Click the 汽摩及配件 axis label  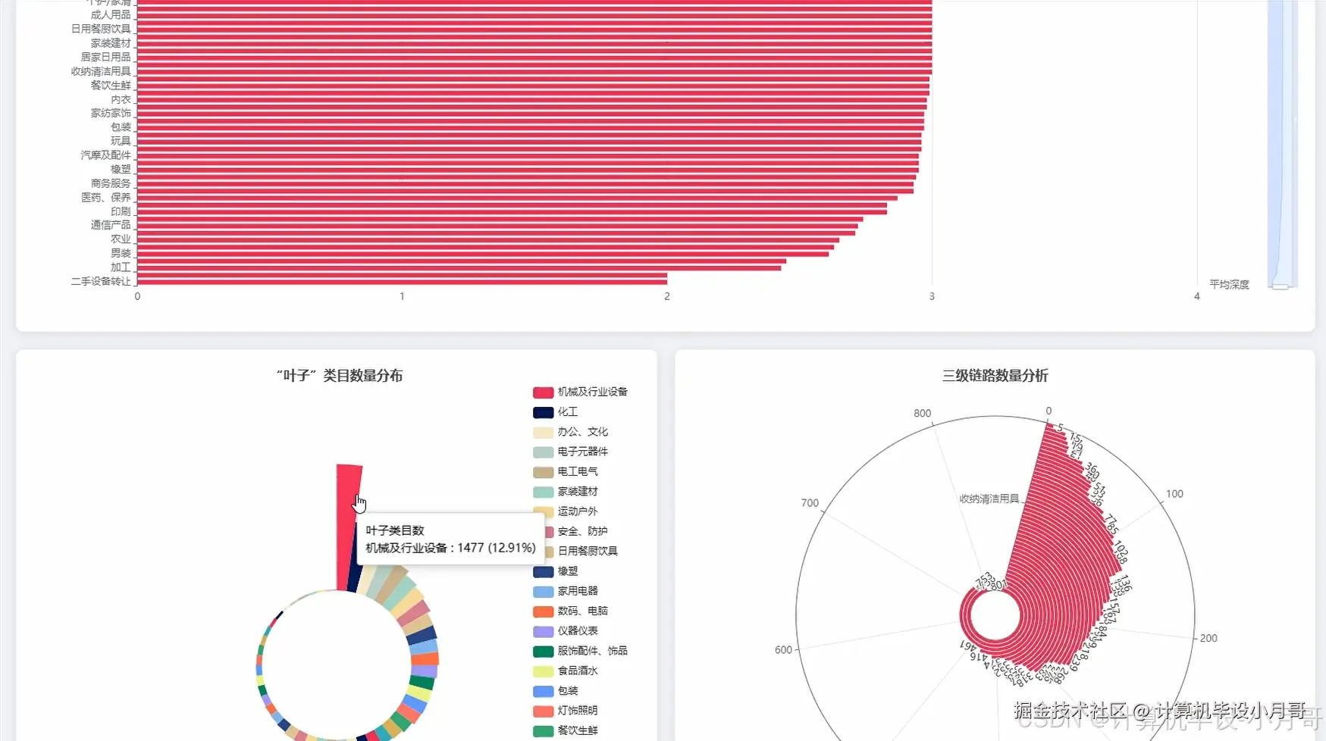(x=105, y=155)
